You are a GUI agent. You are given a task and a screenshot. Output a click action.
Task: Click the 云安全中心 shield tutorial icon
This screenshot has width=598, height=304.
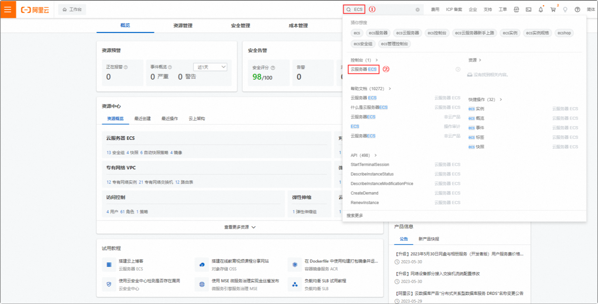tap(109, 284)
